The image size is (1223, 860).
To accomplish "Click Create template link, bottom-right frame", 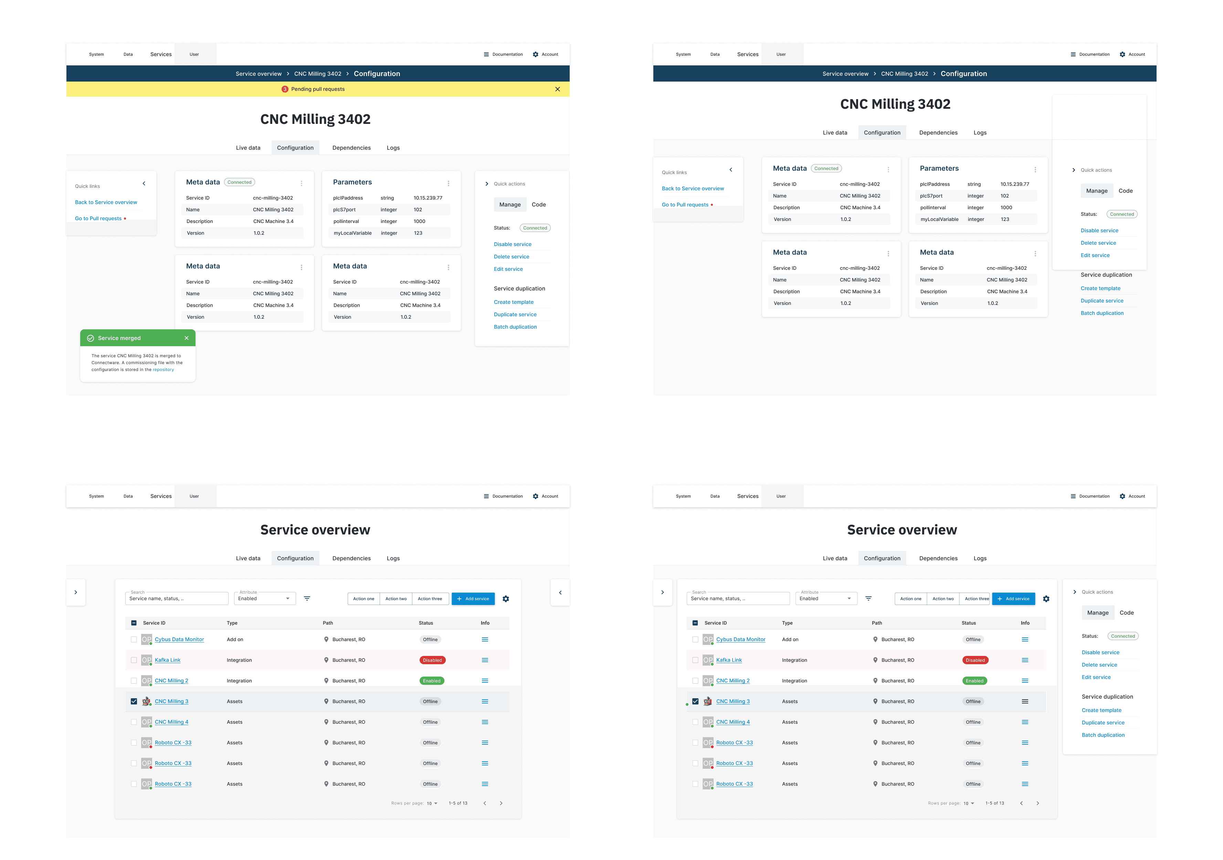I will pos(1101,710).
